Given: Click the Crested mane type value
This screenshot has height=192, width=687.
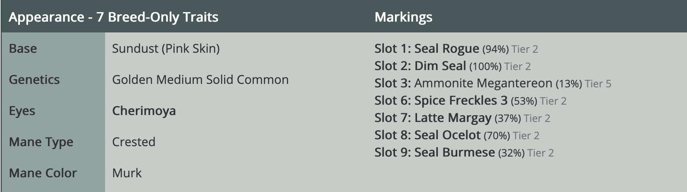Looking at the screenshot, I should click(x=134, y=142).
